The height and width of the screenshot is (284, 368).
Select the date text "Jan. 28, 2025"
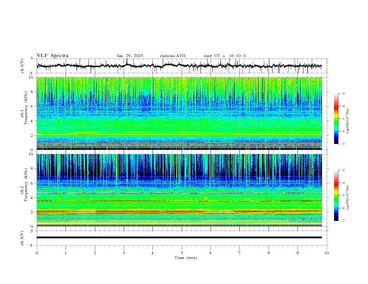[130, 56]
